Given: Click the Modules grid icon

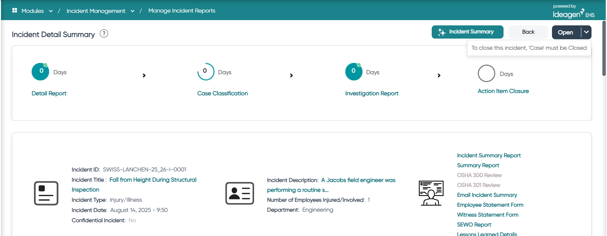Looking at the screenshot, I should click(14, 11).
